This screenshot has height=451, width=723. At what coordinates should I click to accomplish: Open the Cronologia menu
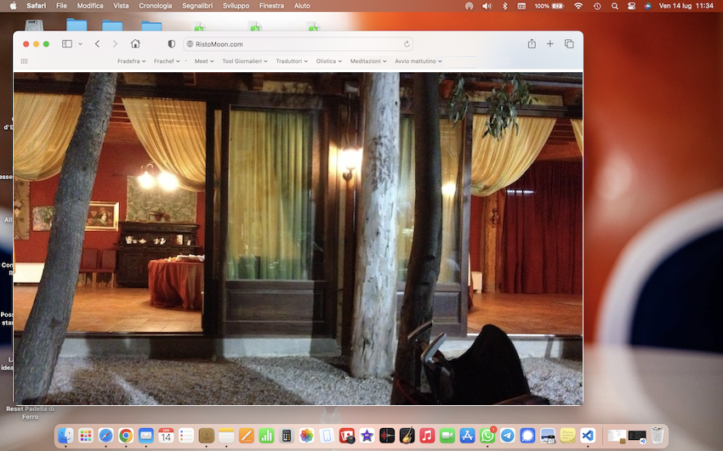pyautogui.click(x=156, y=6)
